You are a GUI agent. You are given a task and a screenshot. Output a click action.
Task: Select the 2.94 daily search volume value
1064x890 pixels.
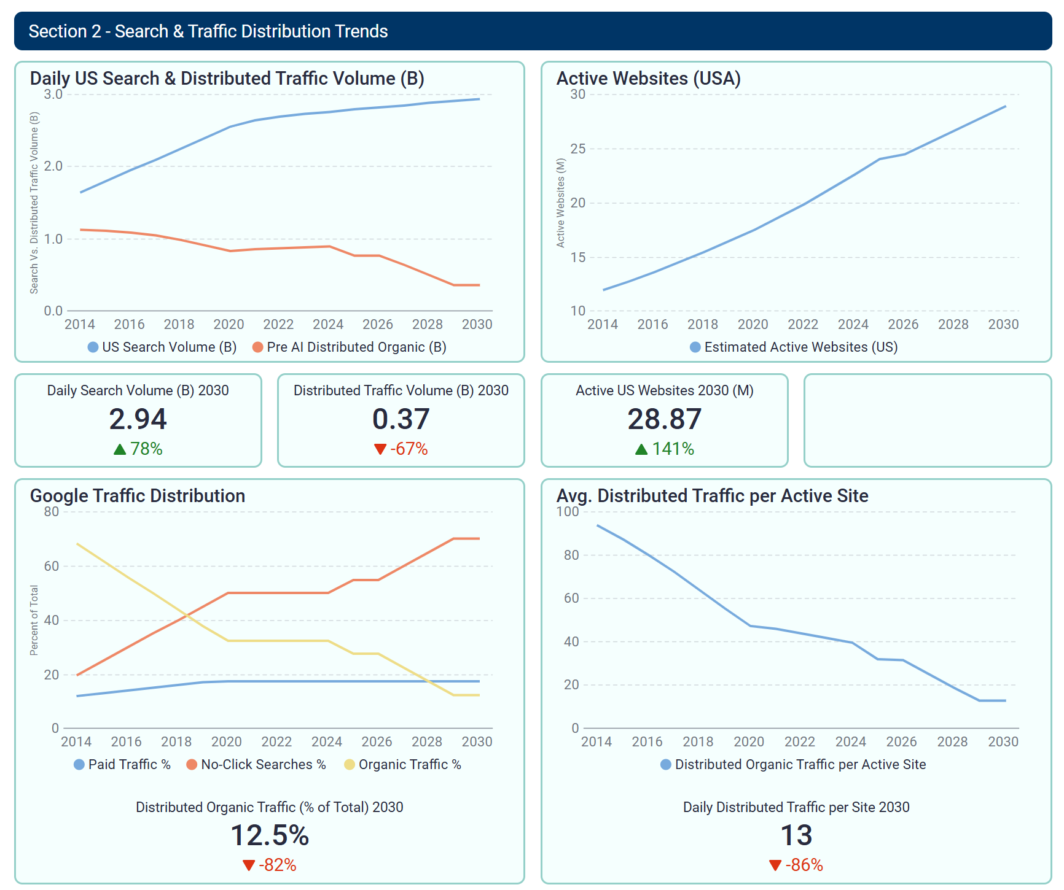tap(138, 419)
